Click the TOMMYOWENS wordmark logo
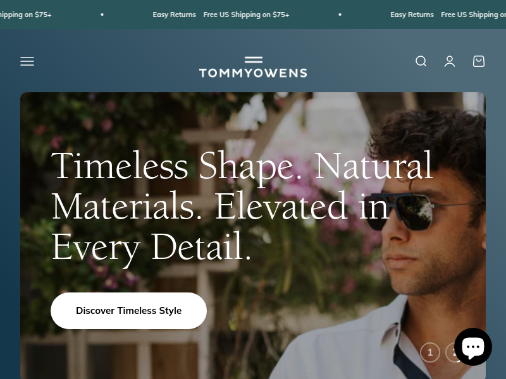Viewport: 506px width, 379px height. click(x=254, y=73)
